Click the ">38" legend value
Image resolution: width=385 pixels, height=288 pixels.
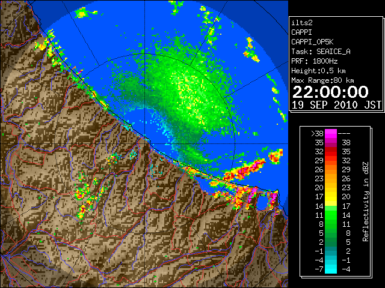(x=317, y=133)
